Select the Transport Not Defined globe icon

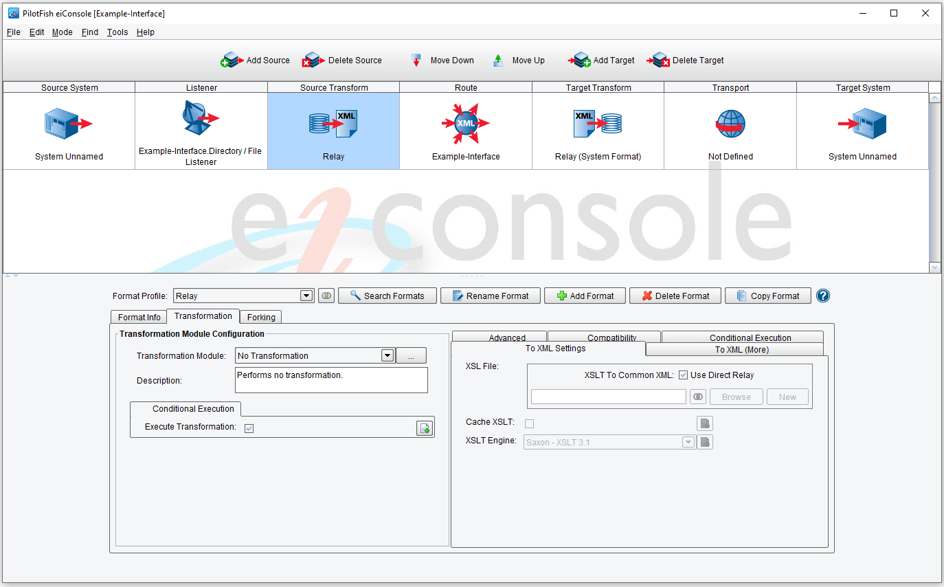click(x=730, y=124)
